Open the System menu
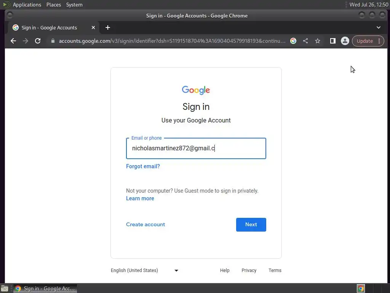Image resolution: width=390 pixels, height=293 pixels. coord(74,5)
